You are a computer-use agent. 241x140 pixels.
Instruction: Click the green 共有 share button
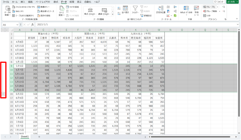[x=232, y=2]
